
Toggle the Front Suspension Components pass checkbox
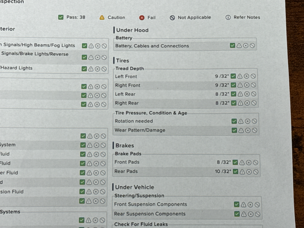tap(237, 204)
